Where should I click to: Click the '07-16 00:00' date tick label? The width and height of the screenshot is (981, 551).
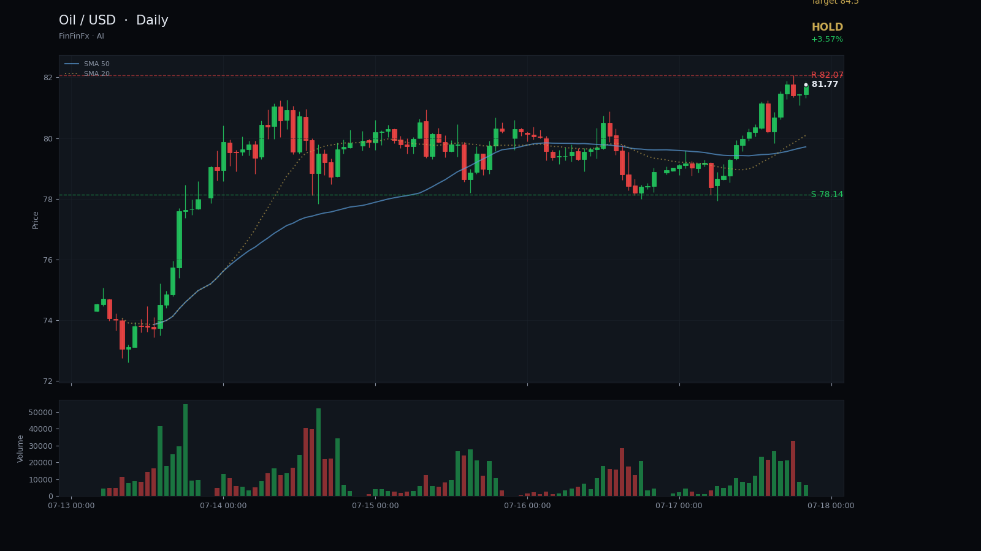click(x=527, y=506)
